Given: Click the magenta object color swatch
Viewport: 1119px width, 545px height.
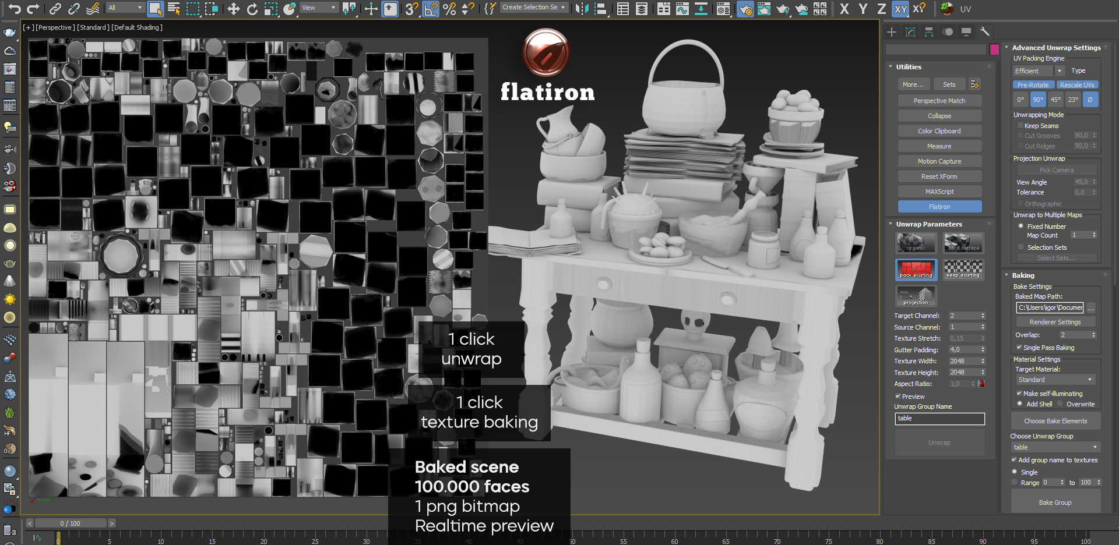Looking at the screenshot, I should click(994, 49).
